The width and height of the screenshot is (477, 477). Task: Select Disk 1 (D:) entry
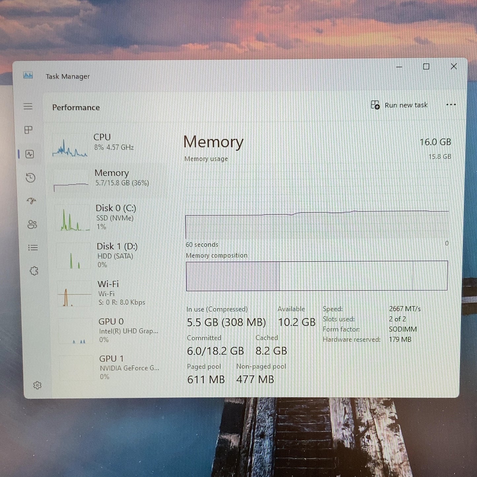pos(110,255)
